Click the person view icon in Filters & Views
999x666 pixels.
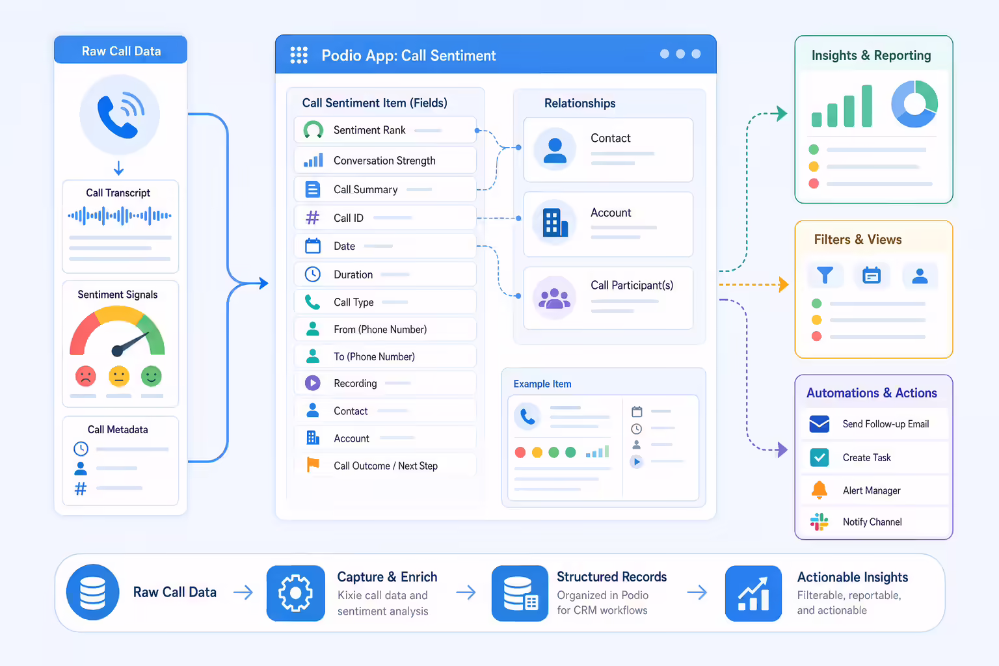pyautogui.click(x=920, y=276)
